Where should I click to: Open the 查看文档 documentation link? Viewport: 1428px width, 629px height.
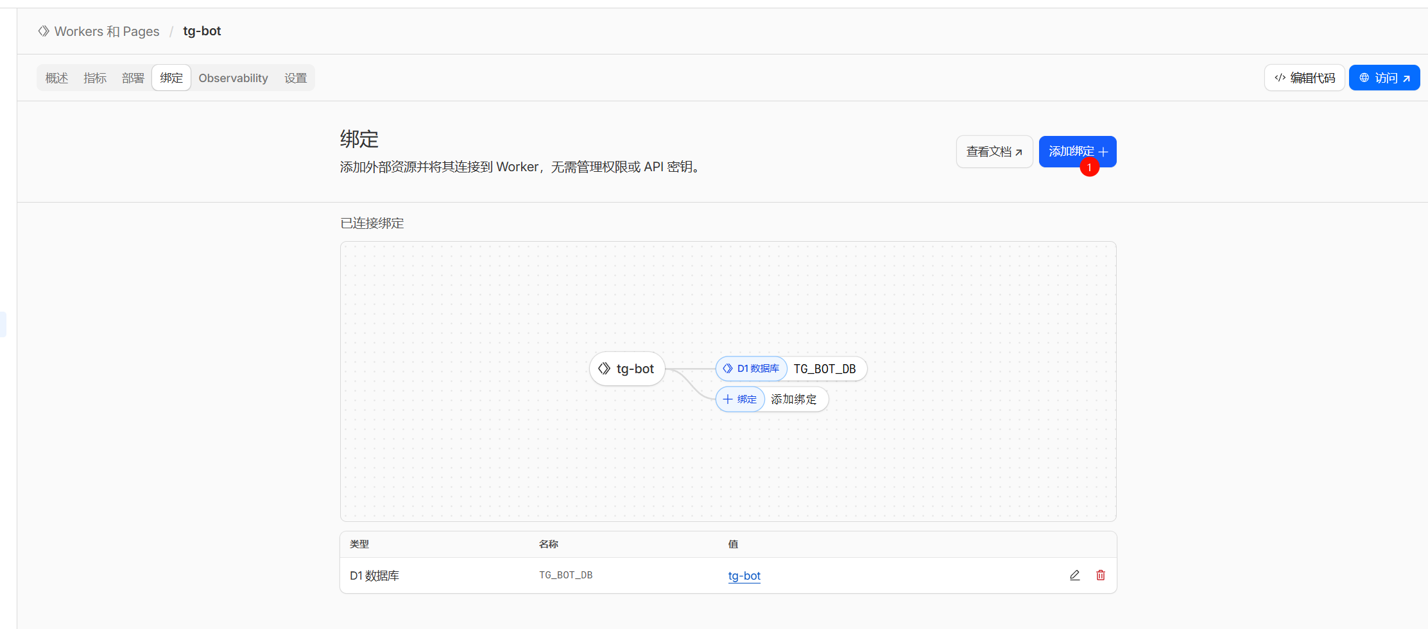pos(994,152)
